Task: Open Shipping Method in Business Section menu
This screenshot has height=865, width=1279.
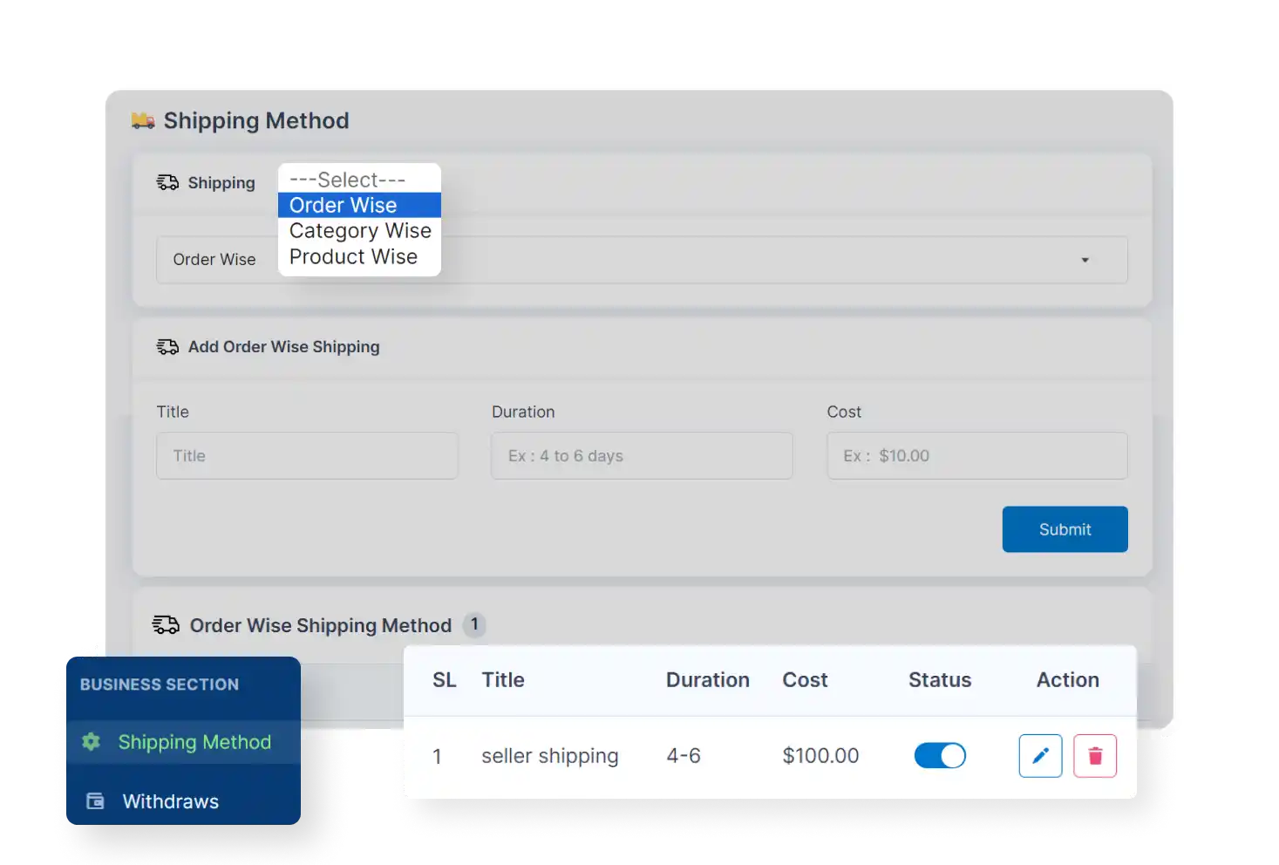Action: pos(194,742)
